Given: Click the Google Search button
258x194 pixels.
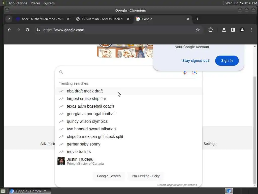Looking at the screenshot, I should [x=109, y=176].
